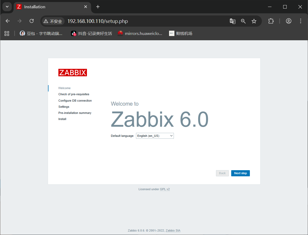
Task: Select Configure DB connection step
Action: click(75, 101)
